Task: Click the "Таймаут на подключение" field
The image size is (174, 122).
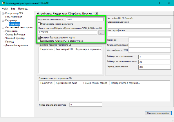Action: 155,56
